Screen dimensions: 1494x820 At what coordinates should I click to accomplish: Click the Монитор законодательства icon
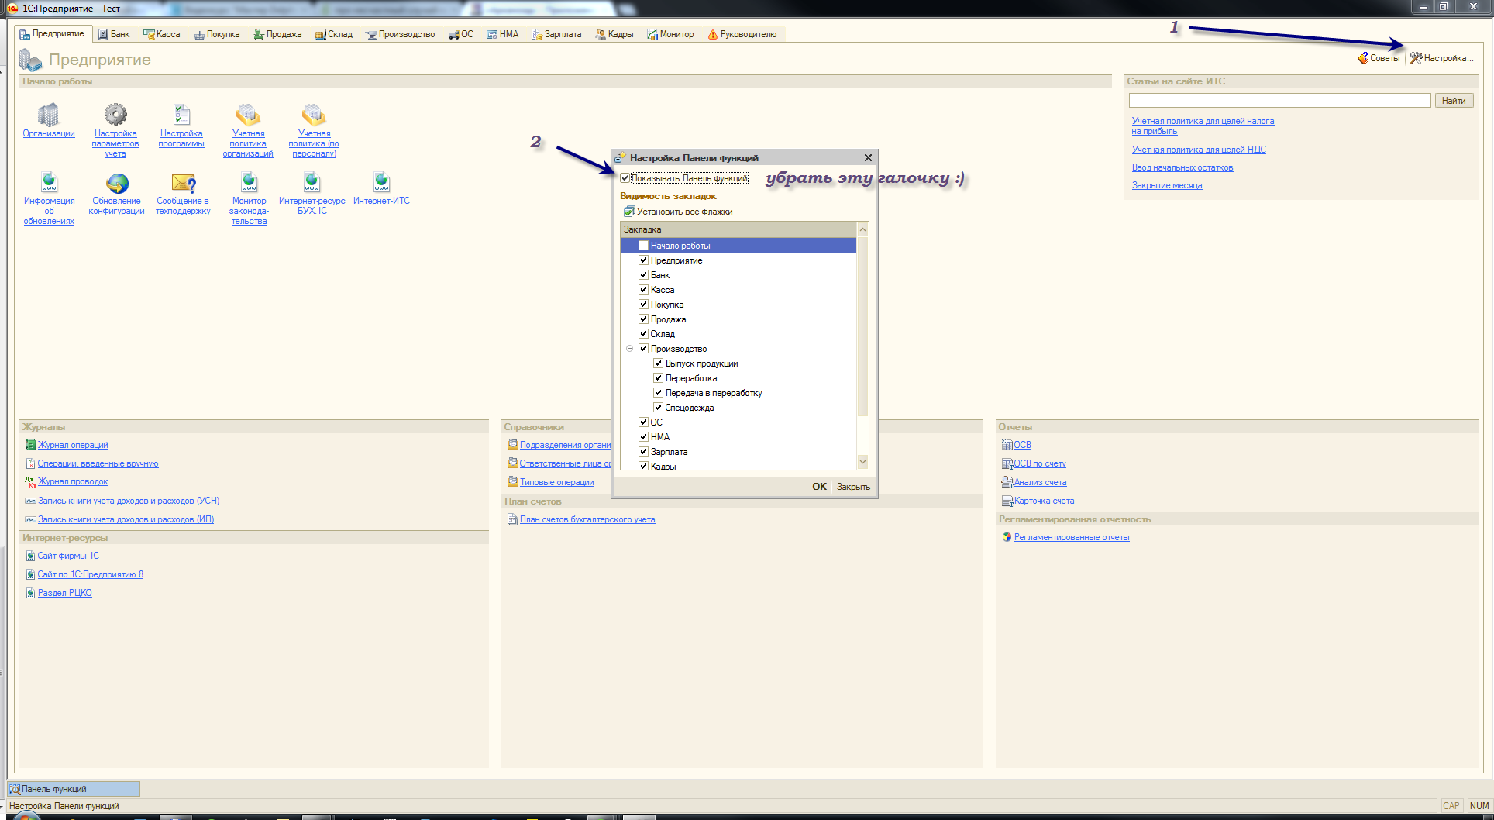(x=249, y=182)
